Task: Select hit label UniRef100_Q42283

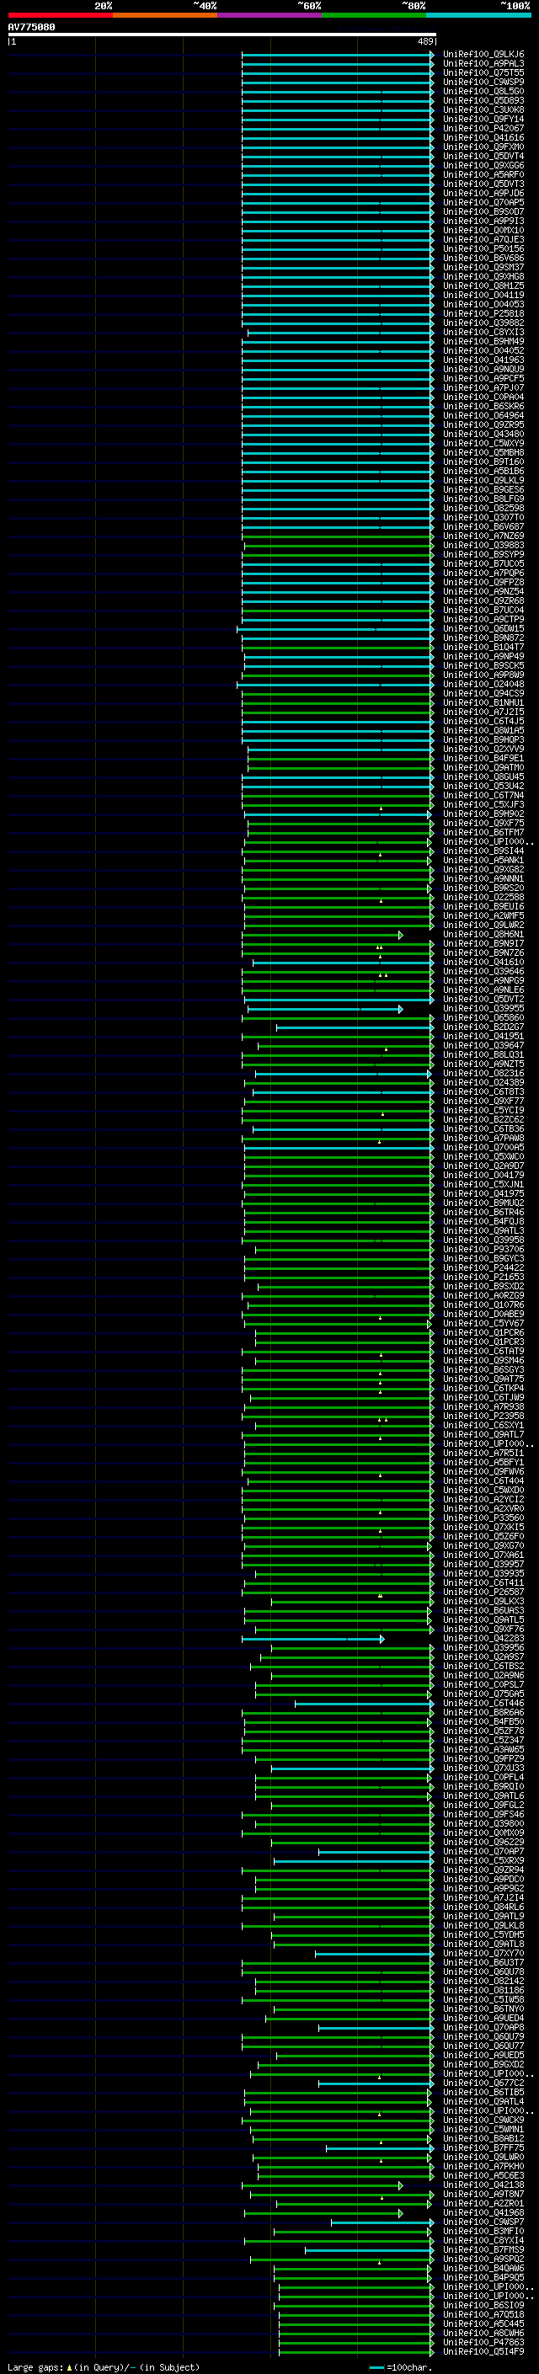Action: [483, 1639]
